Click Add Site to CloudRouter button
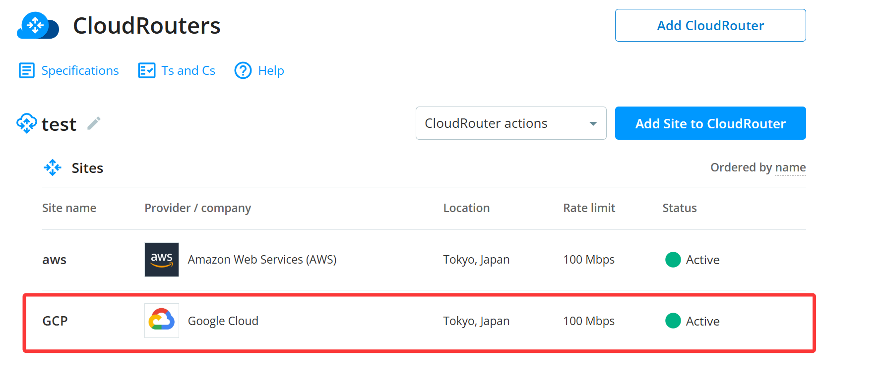The width and height of the screenshot is (883, 387). [710, 123]
